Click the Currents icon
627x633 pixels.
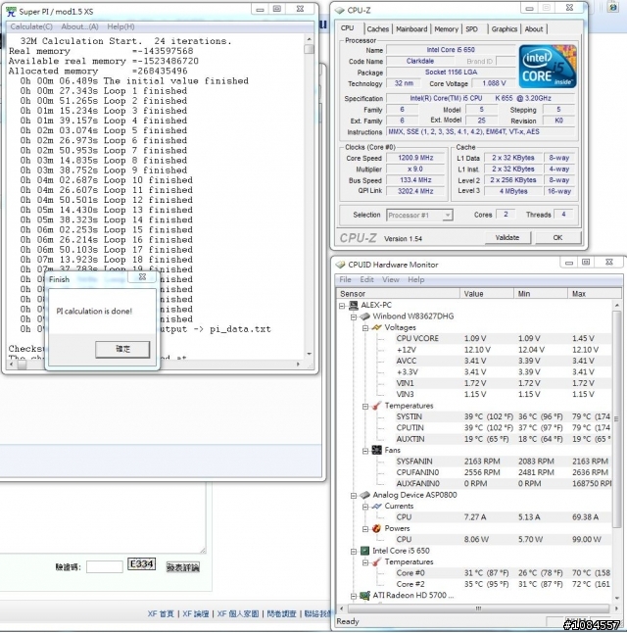[376, 506]
